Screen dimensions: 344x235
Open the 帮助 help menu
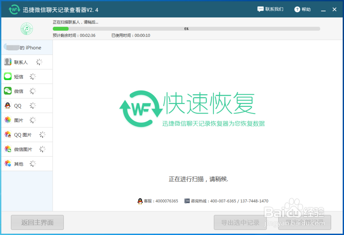point(302,9)
